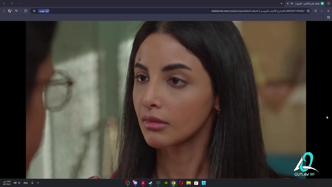Click the تثبيت install app button
The height and width of the screenshot is (187, 332).
pos(44,11)
